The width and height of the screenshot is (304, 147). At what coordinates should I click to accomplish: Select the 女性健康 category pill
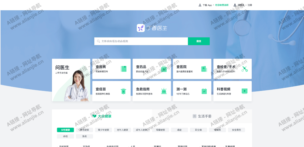point(65,130)
